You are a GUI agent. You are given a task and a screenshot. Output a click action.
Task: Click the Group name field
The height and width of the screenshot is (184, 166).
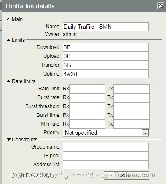[x=106, y=147]
